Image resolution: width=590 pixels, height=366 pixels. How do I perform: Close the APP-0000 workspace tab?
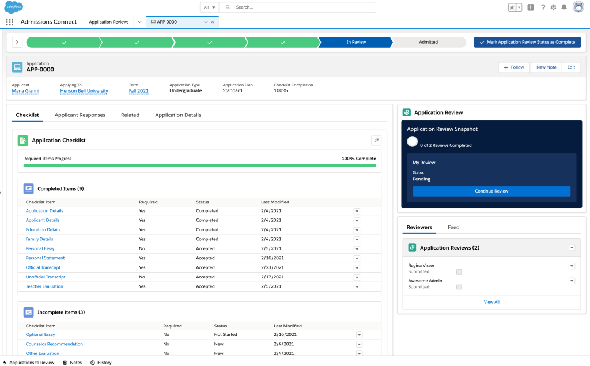213,22
